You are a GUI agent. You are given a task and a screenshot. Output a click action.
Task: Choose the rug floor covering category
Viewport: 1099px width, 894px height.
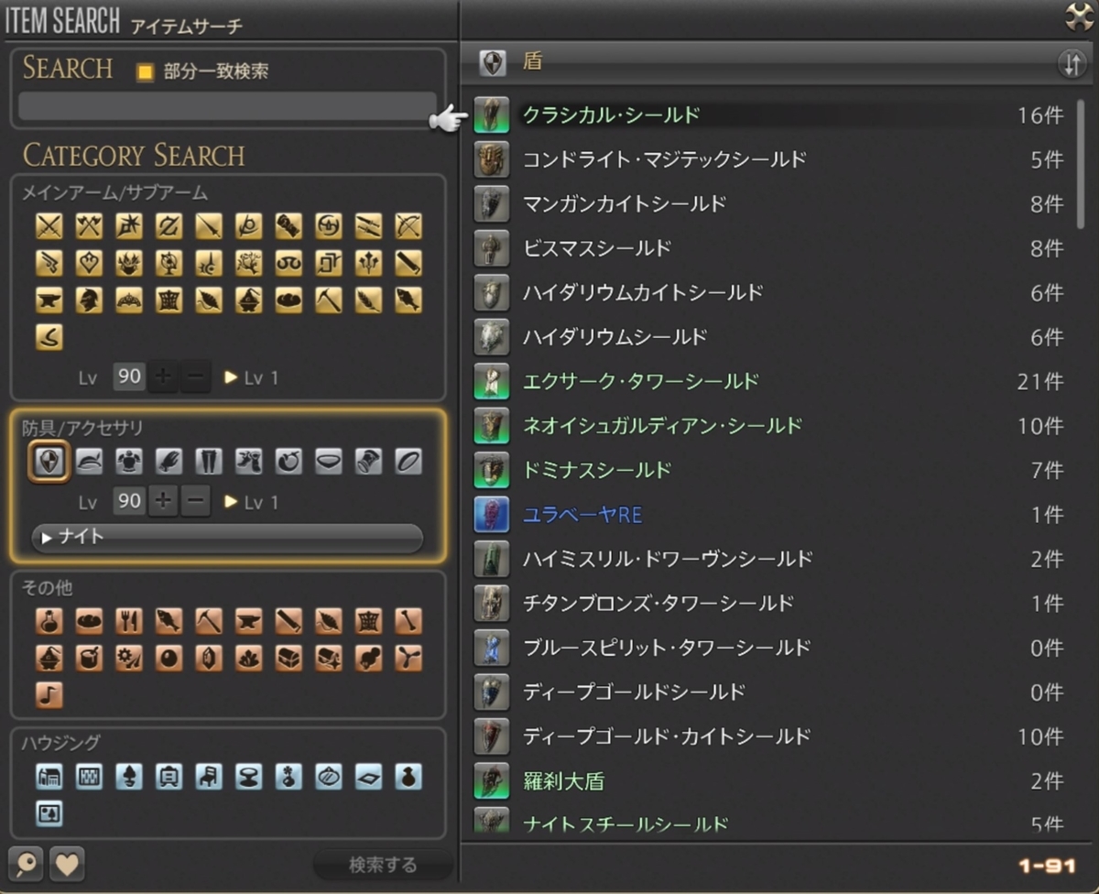pos(368,777)
